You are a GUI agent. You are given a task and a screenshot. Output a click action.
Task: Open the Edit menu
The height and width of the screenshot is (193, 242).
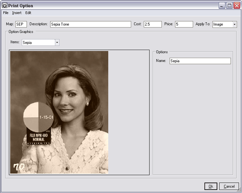click(x=28, y=13)
